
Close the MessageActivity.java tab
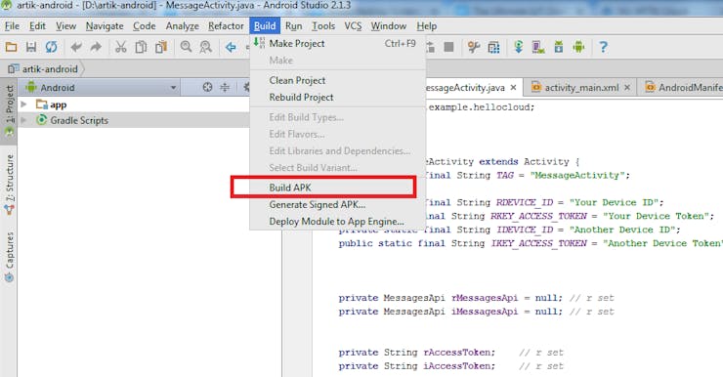click(x=513, y=87)
